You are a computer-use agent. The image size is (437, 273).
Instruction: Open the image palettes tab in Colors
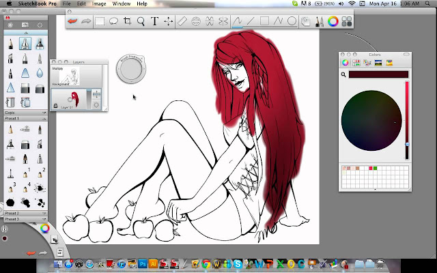click(x=378, y=63)
